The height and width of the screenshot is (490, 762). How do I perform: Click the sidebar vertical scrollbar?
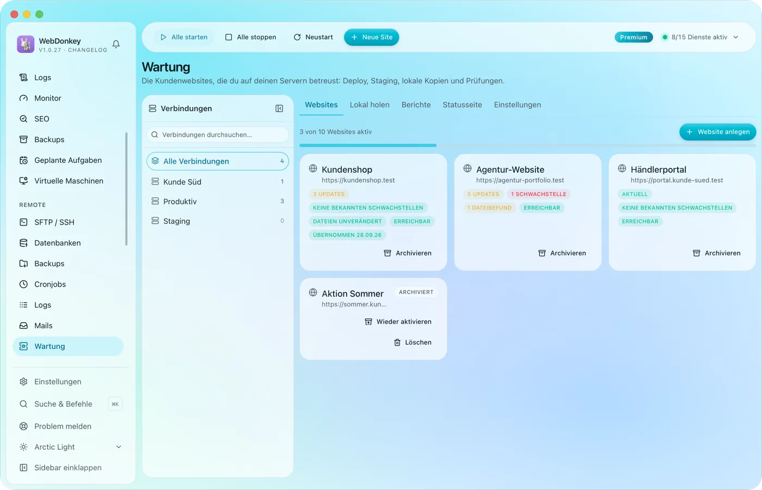pyautogui.click(x=126, y=188)
